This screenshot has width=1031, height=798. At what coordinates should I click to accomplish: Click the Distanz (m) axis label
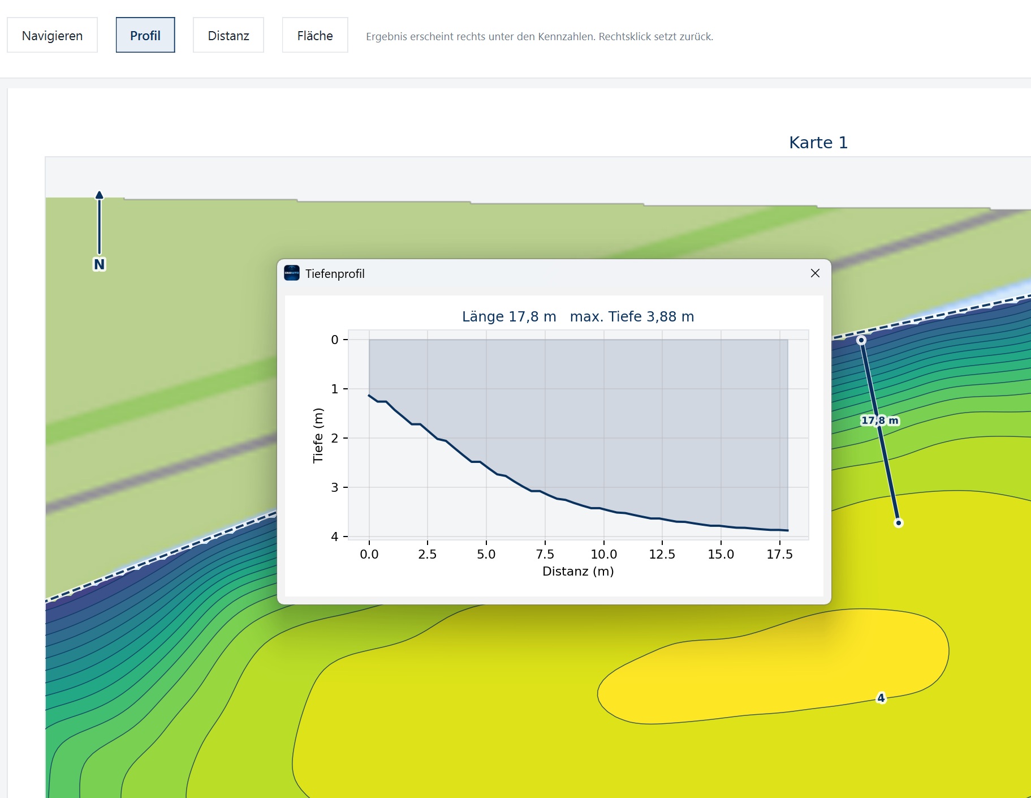[x=578, y=571]
